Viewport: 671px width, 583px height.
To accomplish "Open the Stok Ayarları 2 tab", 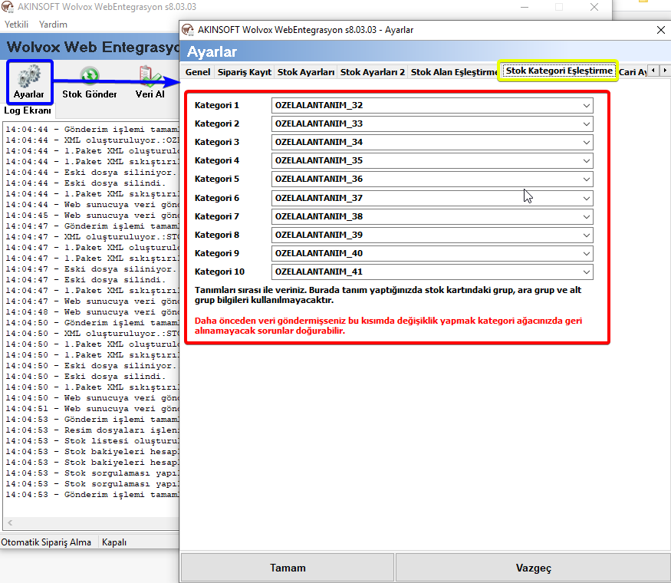I will pyautogui.click(x=373, y=72).
